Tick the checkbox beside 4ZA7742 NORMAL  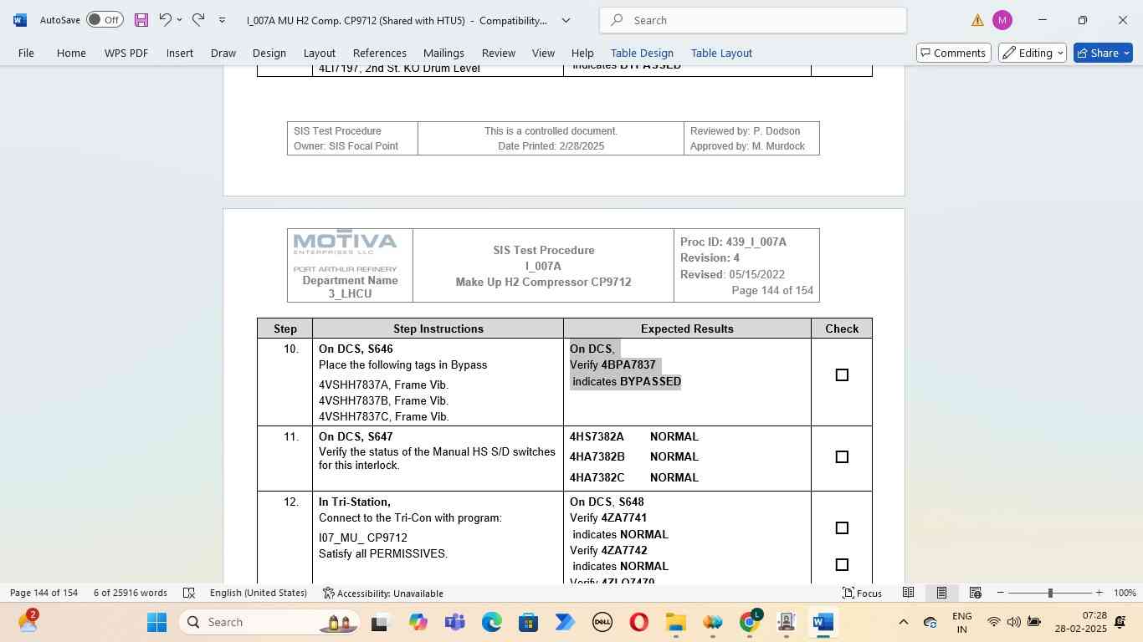(x=842, y=565)
